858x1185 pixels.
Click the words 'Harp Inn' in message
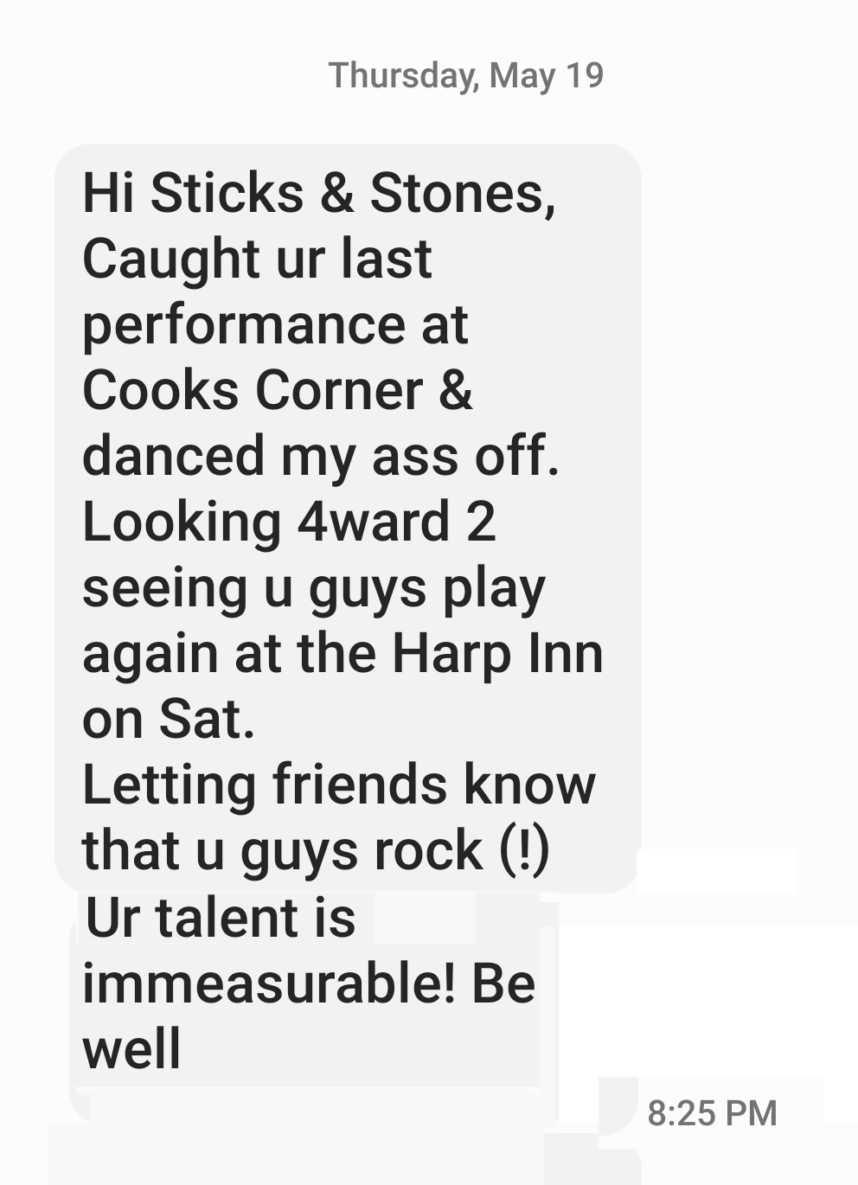[497, 653]
